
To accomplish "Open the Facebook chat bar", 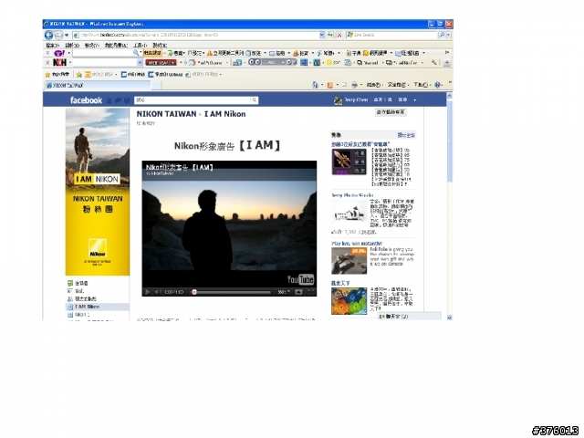I will [409, 317].
